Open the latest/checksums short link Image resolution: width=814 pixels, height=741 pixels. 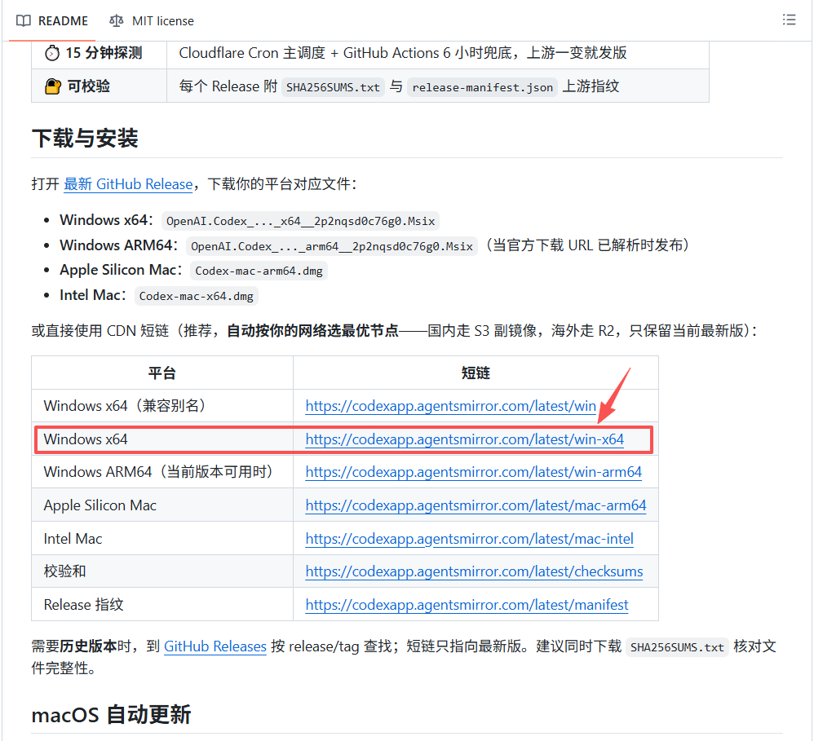(474, 571)
